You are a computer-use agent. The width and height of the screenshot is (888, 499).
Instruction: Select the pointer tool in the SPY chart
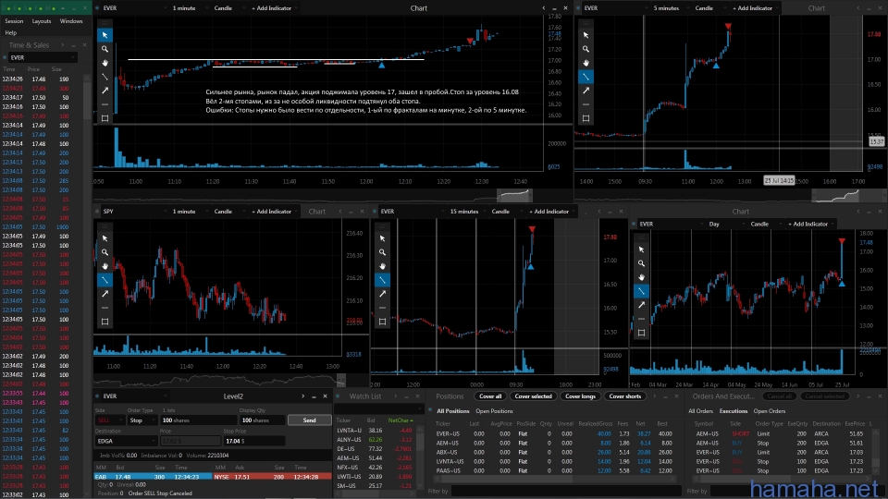pos(105,238)
